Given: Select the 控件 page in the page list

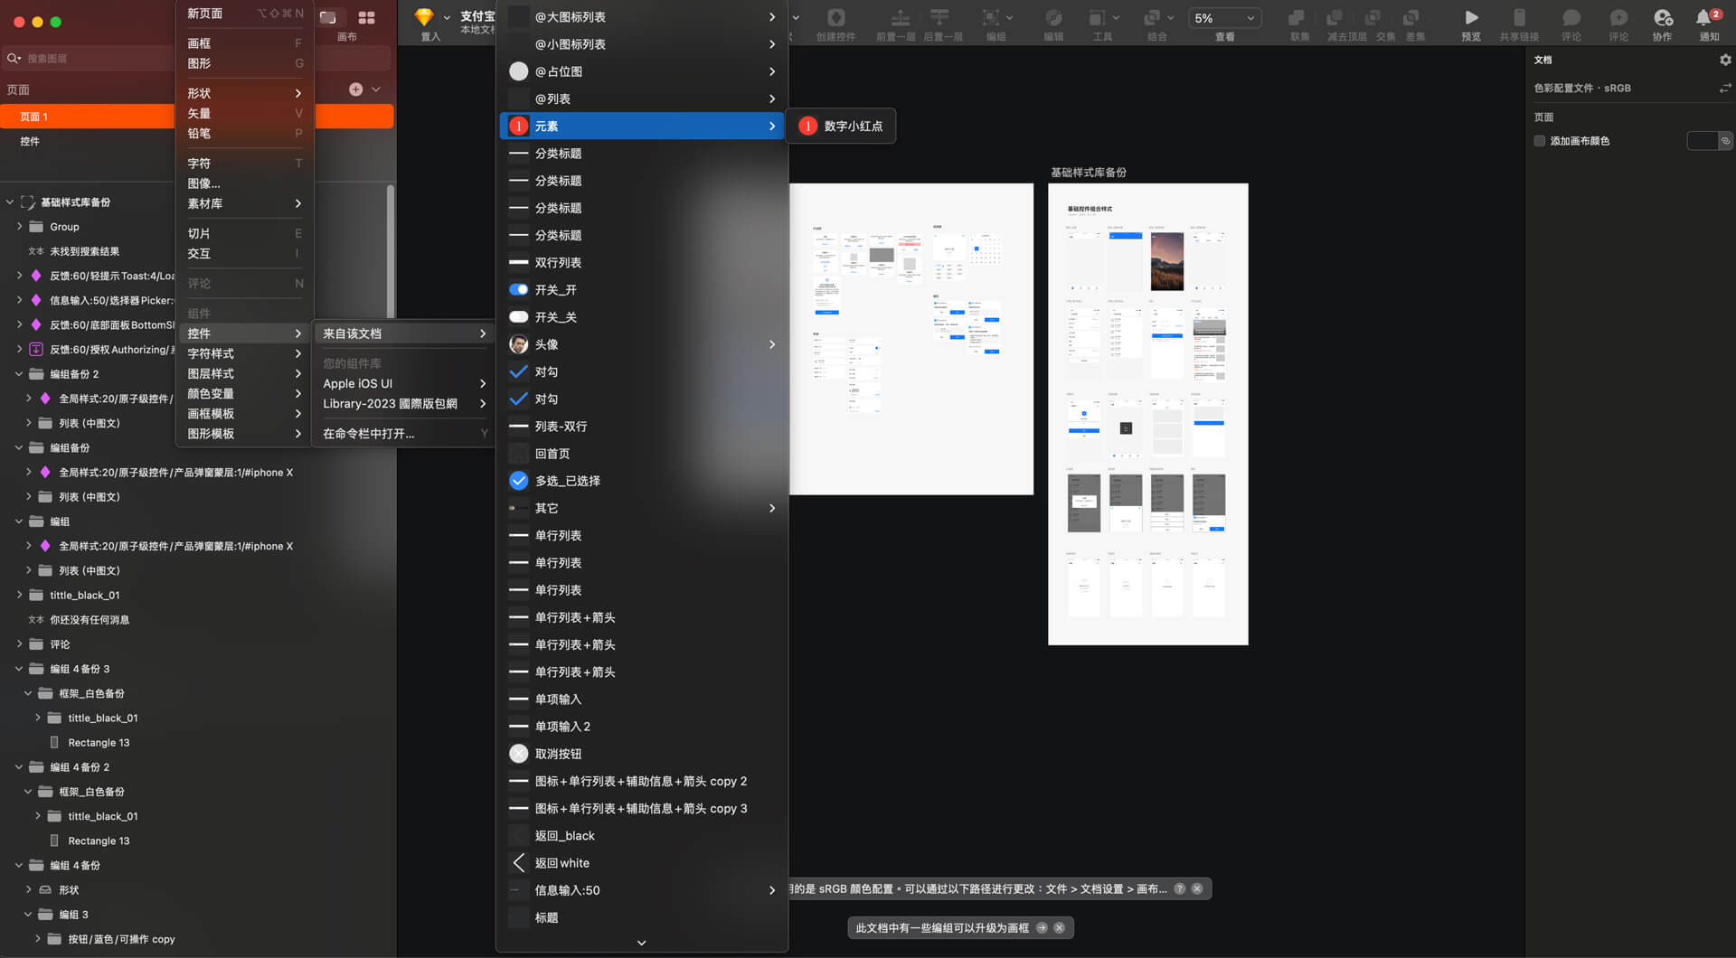Looking at the screenshot, I should tap(30, 142).
